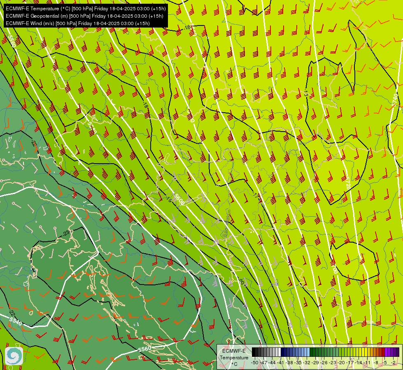The width and height of the screenshot is (403, 370).
Task: Click the -2 tick on the temperature legend
Action: click(393, 363)
